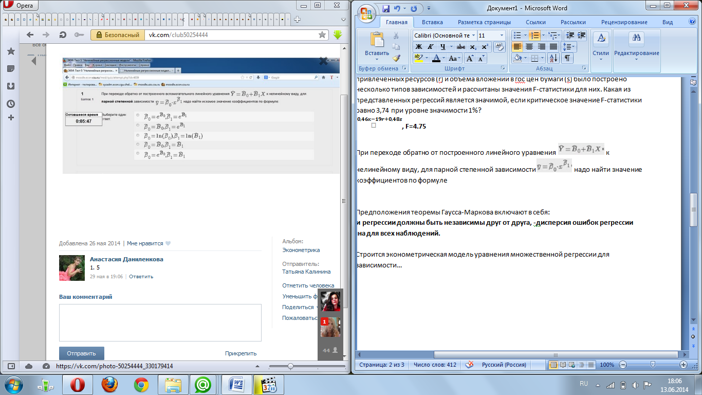Image resolution: width=702 pixels, height=395 pixels.
Task: Click the Format Painter brush icon
Action: pyautogui.click(x=396, y=58)
